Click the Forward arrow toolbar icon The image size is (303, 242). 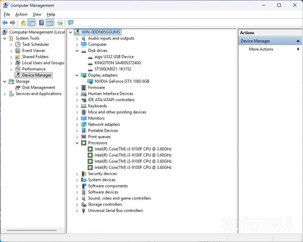tap(12, 23)
